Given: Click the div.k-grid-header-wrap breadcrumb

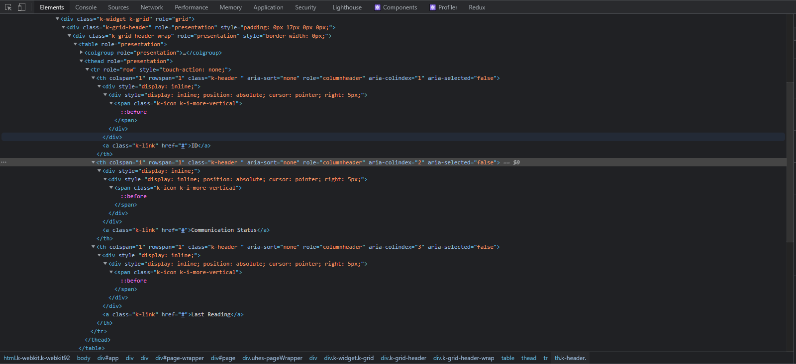Looking at the screenshot, I should click(464, 358).
